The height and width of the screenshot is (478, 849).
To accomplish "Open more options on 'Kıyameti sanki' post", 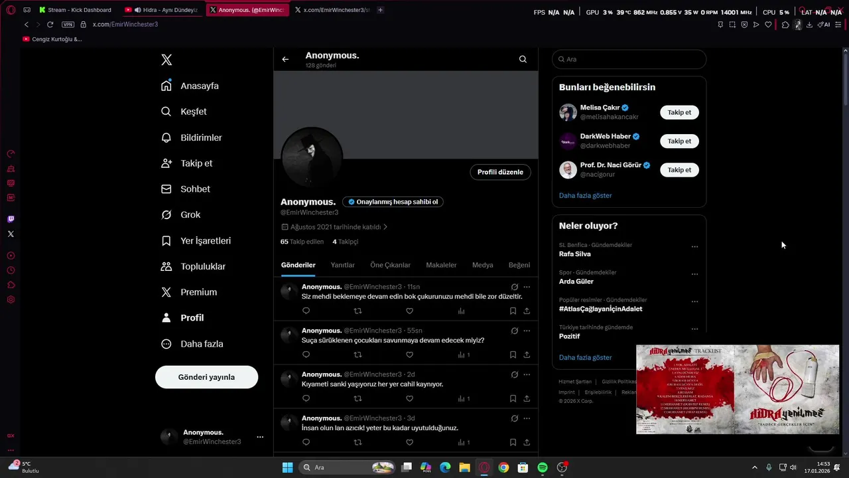I will [x=527, y=374].
